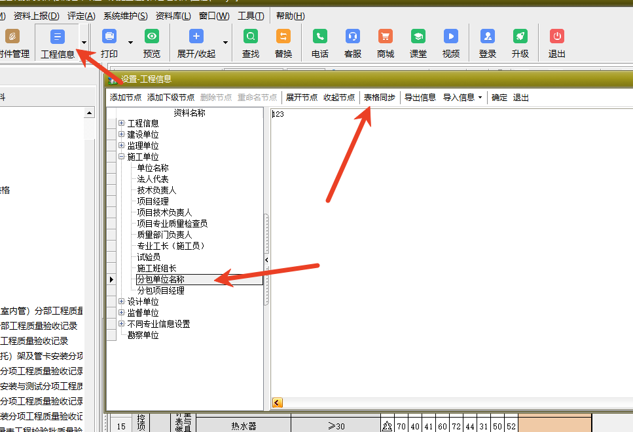Expand the 建设单位 tree node
The width and height of the screenshot is (633, 432).
(x=122, y=134)
